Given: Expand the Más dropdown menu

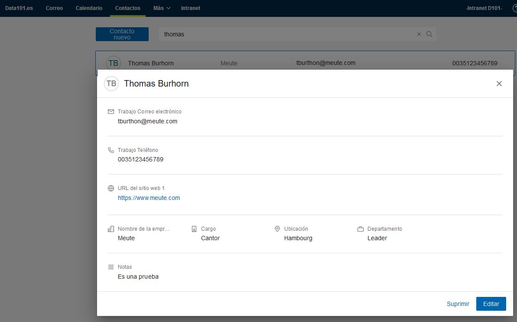Looking at the screenshot, I should tap(162, 8).
